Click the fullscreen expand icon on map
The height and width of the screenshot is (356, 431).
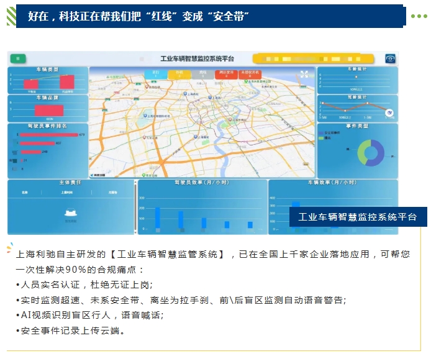click(304, 74)
